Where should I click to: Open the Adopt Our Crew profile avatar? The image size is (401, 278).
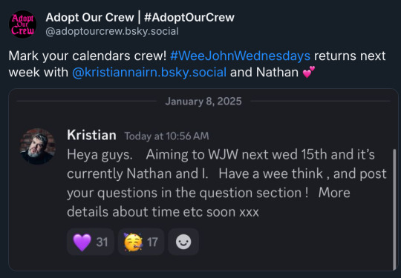(x=22, y=24)
